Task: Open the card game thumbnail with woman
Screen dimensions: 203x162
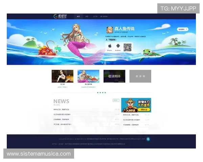Action: (62, 76)
